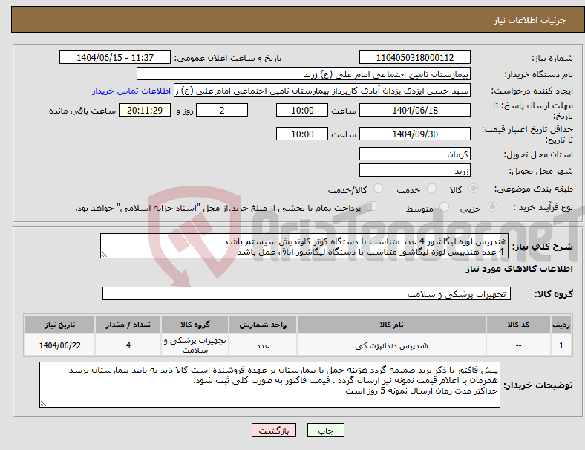
Task: Click the goods group field تجهیزات پزشکی و سلامت
Action: coord(307,293)
